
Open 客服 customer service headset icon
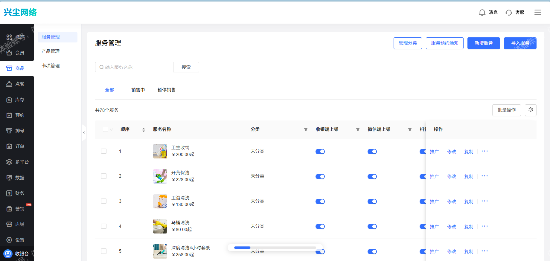[x=509, y=13]
